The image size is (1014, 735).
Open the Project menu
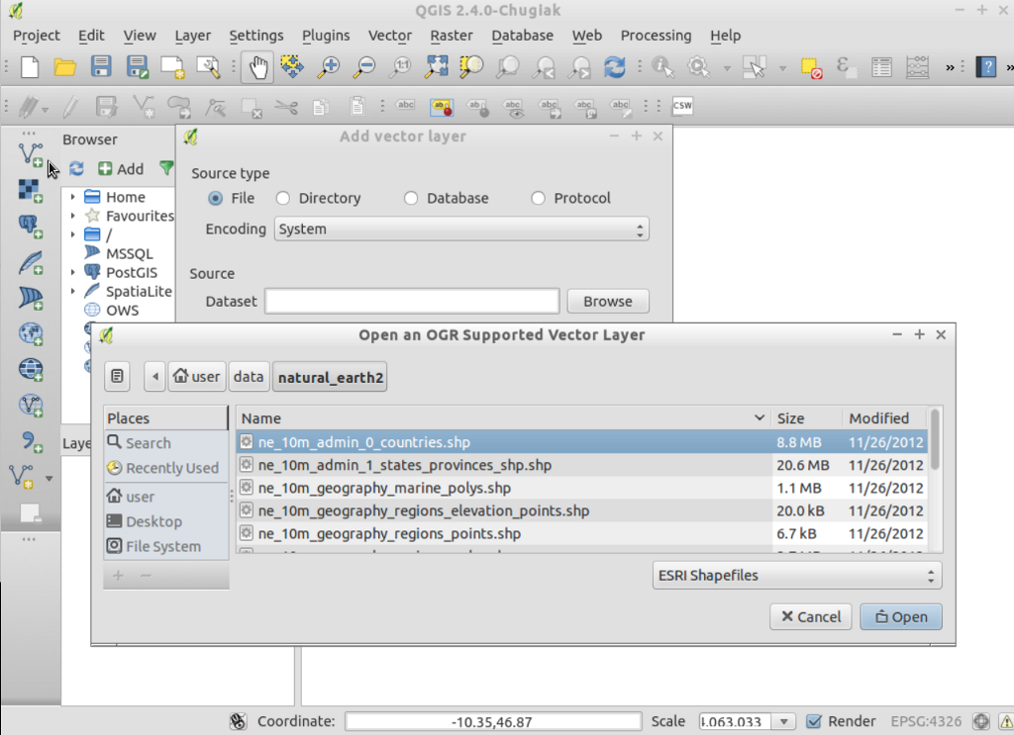click(x=37, y=36)
